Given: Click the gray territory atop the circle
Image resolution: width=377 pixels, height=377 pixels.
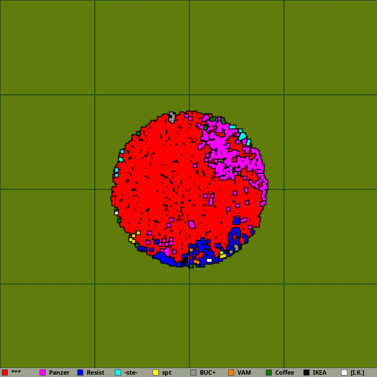Looking at the screenshot, I should click(172, 117).
